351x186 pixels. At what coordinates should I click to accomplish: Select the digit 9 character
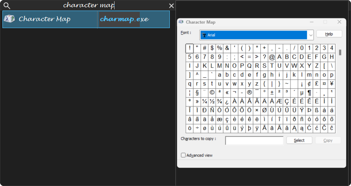click(220, 57)
